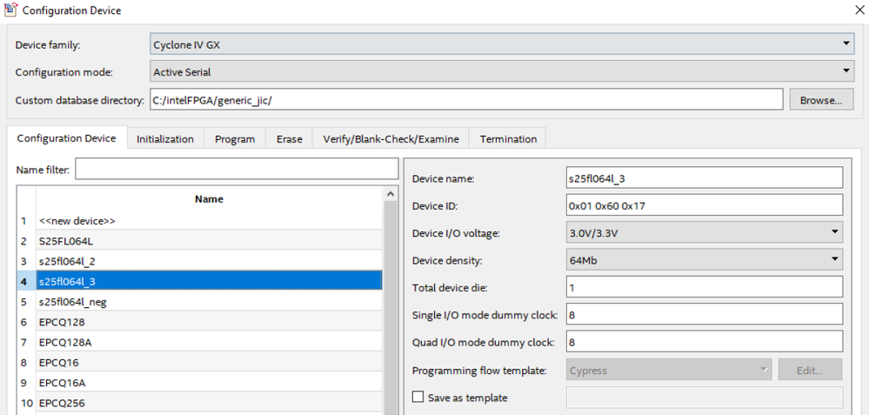Enable the Save as template checkbox
This screenshot has height=415, width=869.
click(x=418, y=397)
